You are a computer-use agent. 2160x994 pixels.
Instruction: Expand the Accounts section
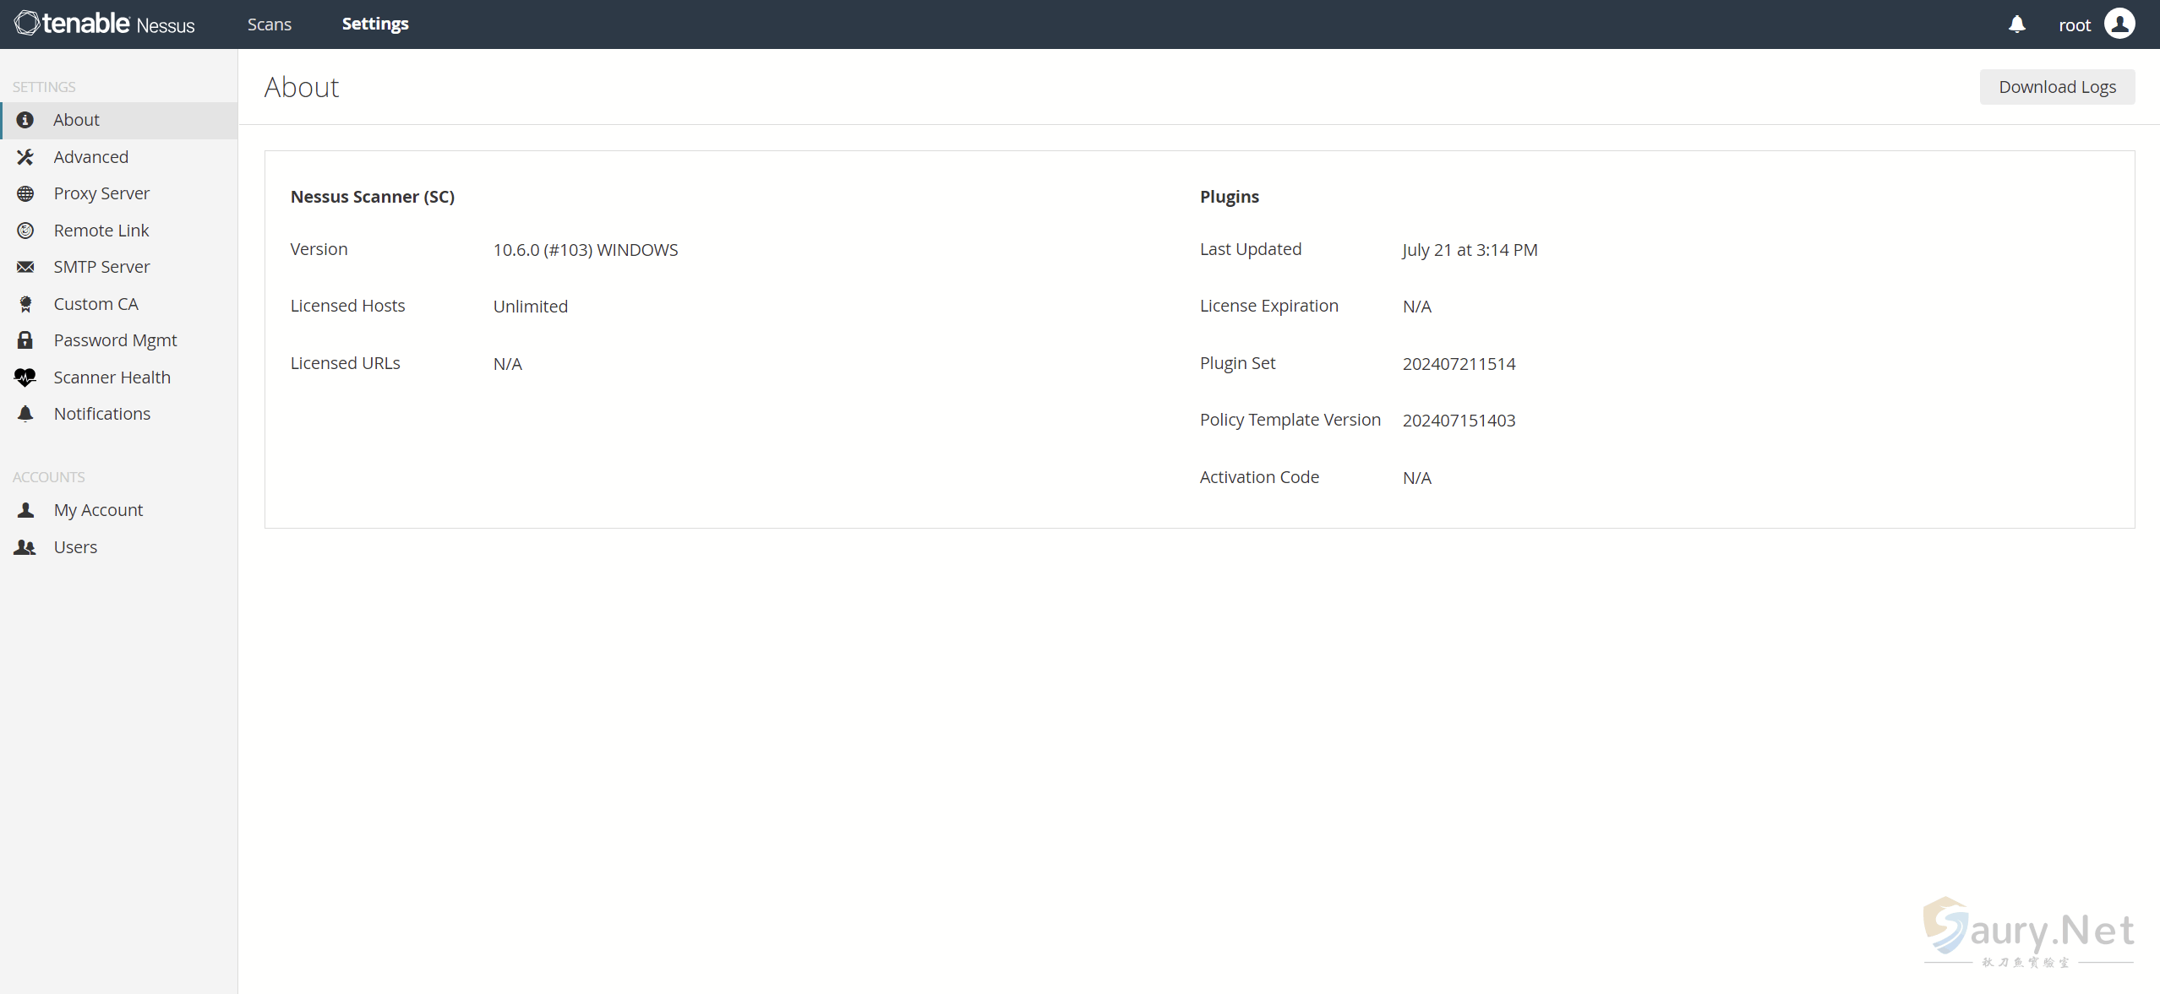tap(48, 476)
